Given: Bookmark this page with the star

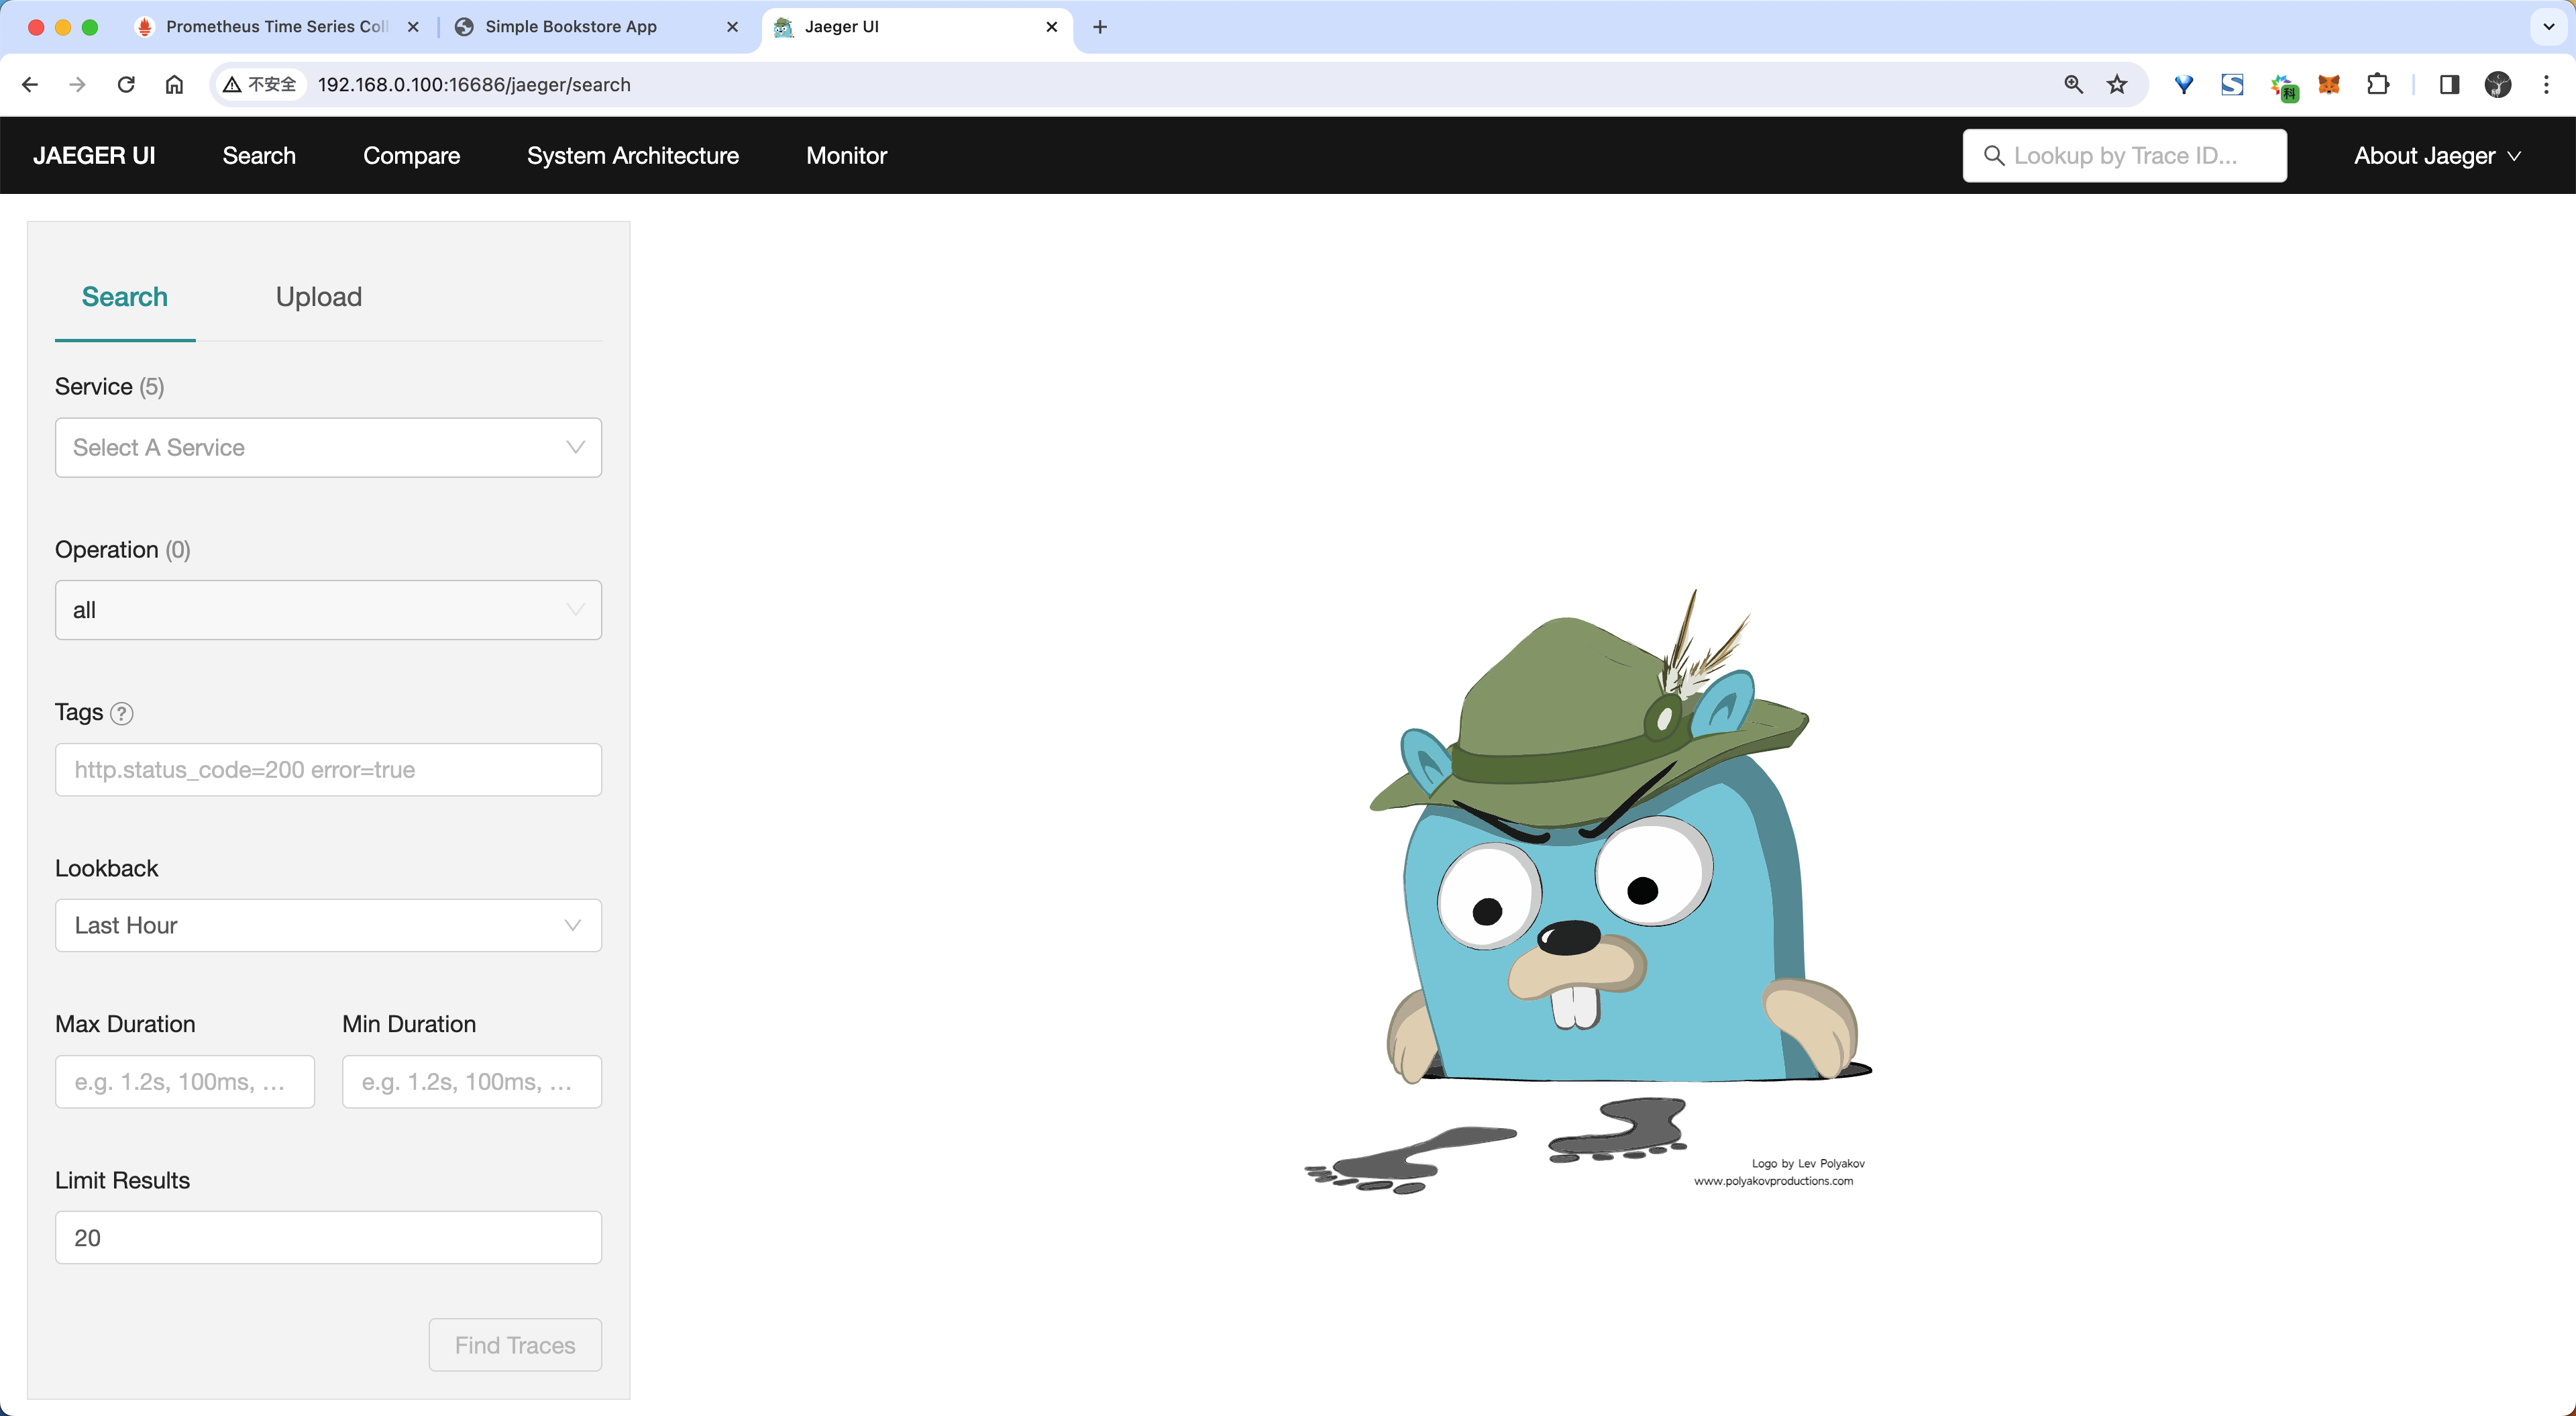Looking at the screenshot, I should 2117,84.
